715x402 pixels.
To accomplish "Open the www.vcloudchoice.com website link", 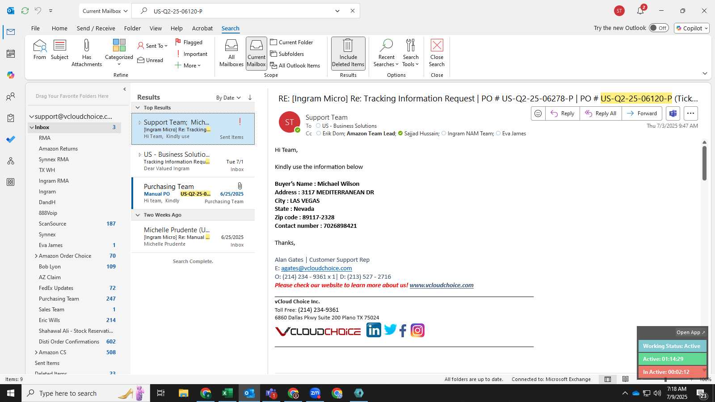I will pyautogui.click(x=442, y=285).
